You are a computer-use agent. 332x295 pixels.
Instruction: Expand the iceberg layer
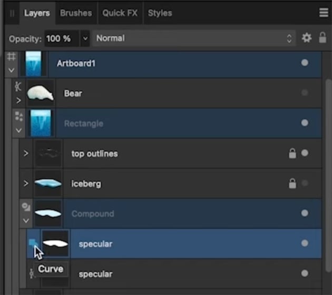point(26,183)
